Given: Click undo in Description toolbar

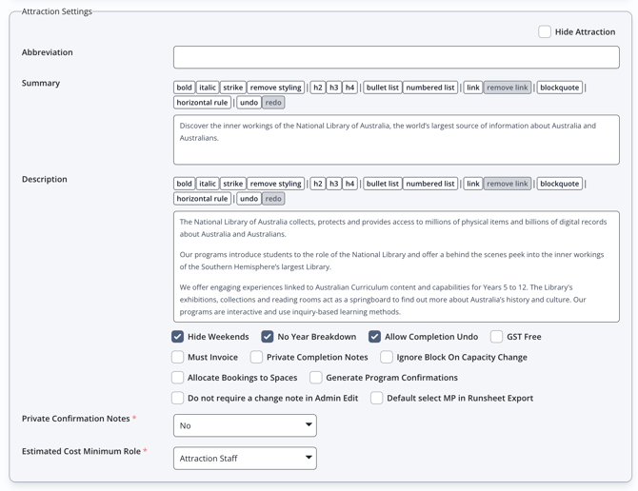Looking at the screenshot, I should click(249, 199).
